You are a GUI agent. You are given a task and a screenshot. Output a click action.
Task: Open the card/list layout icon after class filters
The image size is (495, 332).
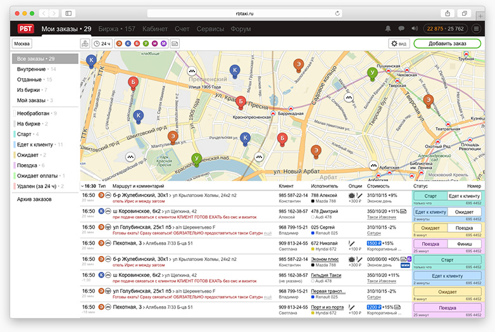click(175, 44)
